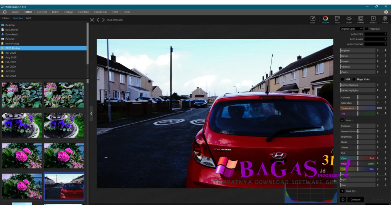Click the Temperature value field 6500
The height and width of the screenshot is (205, 391).
pos(380,108)
